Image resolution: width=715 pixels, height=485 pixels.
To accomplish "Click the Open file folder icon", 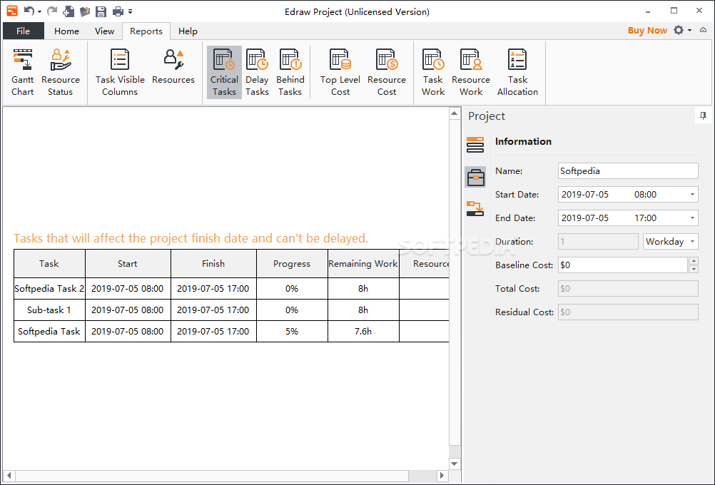I will pos(85,11).
